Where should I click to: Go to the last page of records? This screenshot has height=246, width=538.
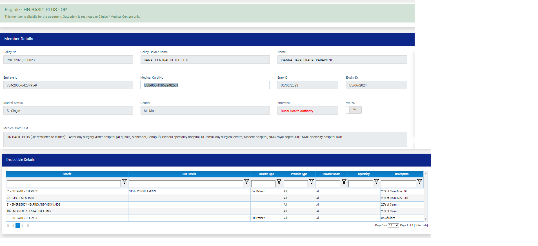point(28,226)
